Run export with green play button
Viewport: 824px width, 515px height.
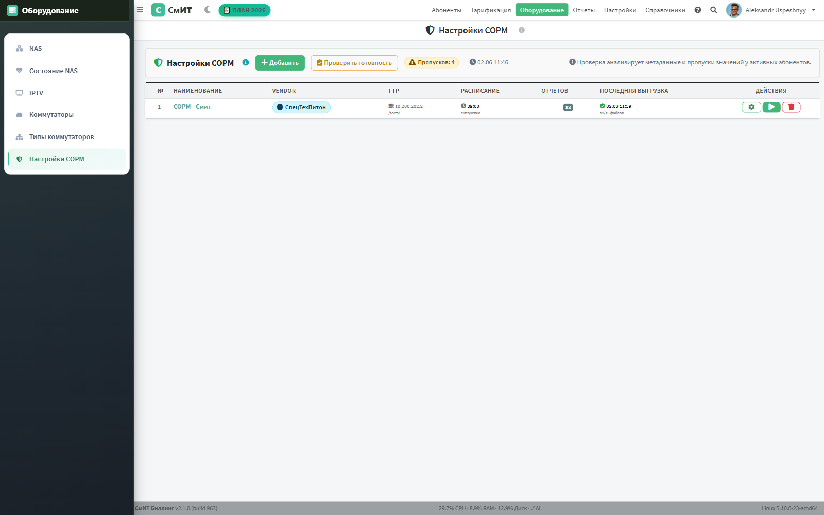click(x=771, y=107)
